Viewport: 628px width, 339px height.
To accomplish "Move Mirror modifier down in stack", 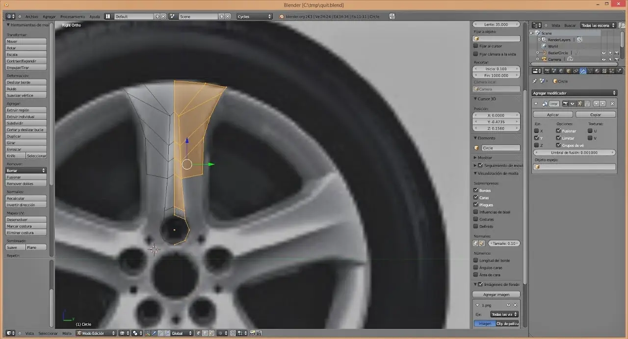I will coord(602,104).
